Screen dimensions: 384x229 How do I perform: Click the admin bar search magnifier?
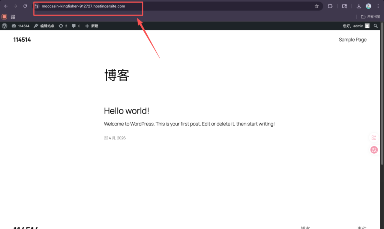(x=376, y=26)
